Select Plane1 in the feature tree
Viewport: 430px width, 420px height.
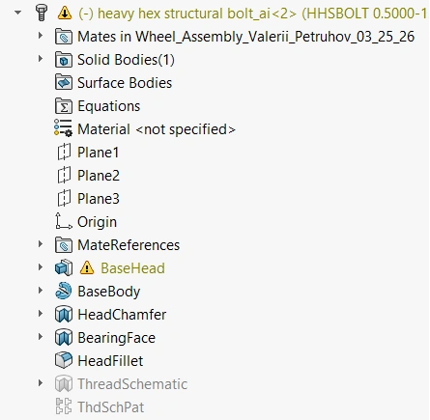(98, 153)
